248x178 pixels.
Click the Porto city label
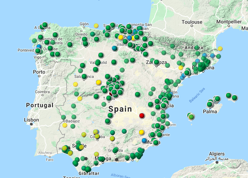tap(39, 72)
